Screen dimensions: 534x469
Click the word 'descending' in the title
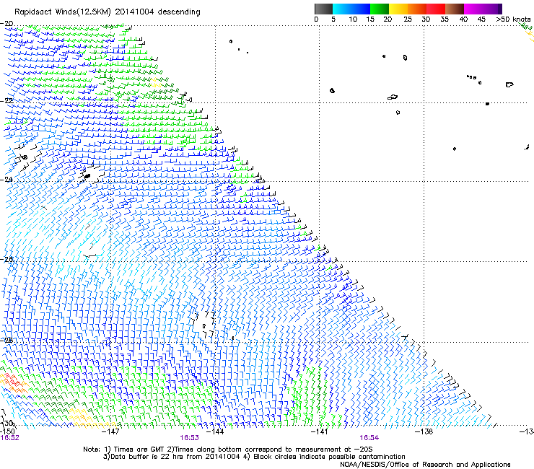click(x=179, y=12)
